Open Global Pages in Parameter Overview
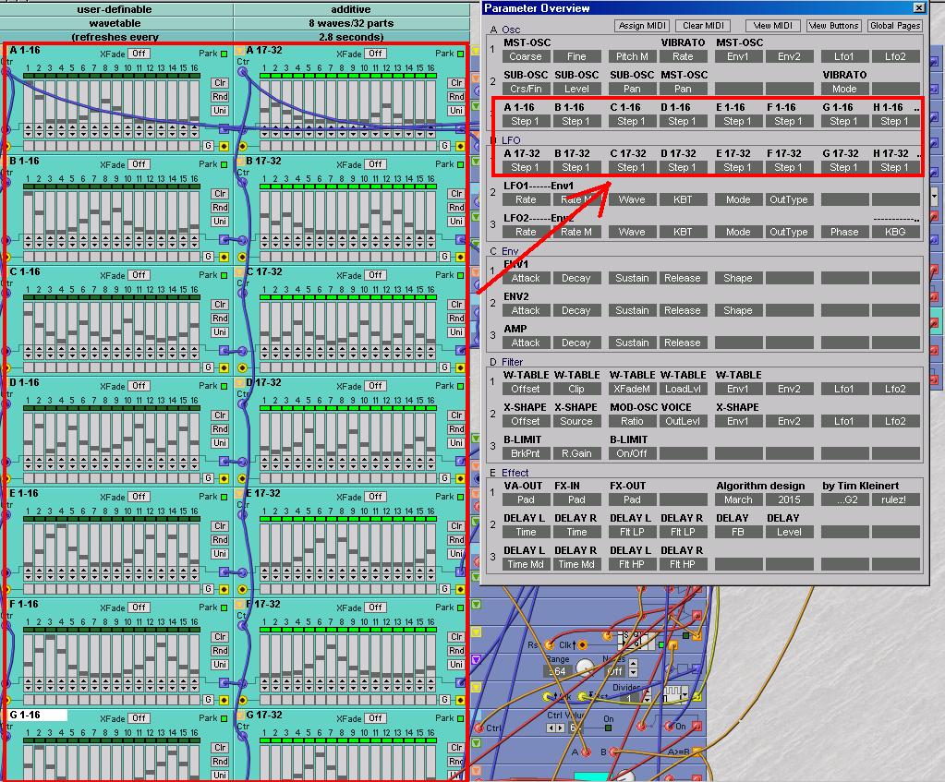Screen dimensions: 945x782 pyautogui.click(x=894, y=26)
